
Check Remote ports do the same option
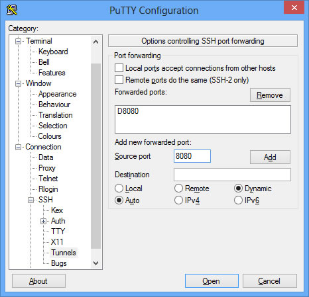tap(119, 80)
